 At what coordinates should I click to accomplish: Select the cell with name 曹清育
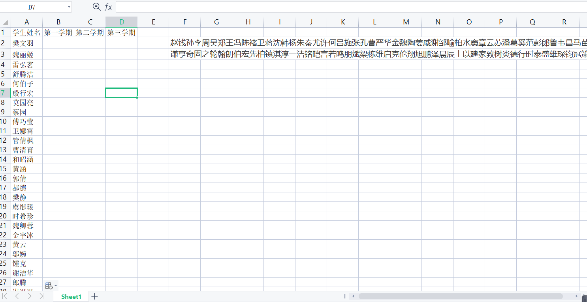(26, 150)
